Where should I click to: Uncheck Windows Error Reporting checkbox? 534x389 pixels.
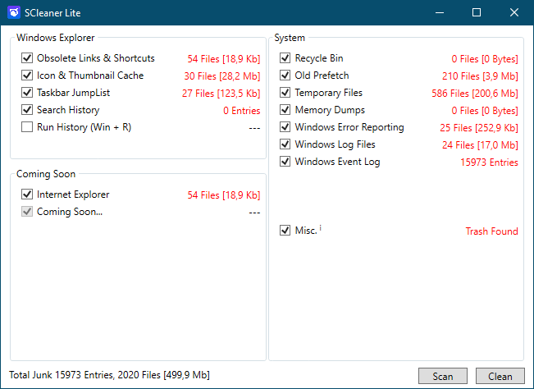pos(285,127)
